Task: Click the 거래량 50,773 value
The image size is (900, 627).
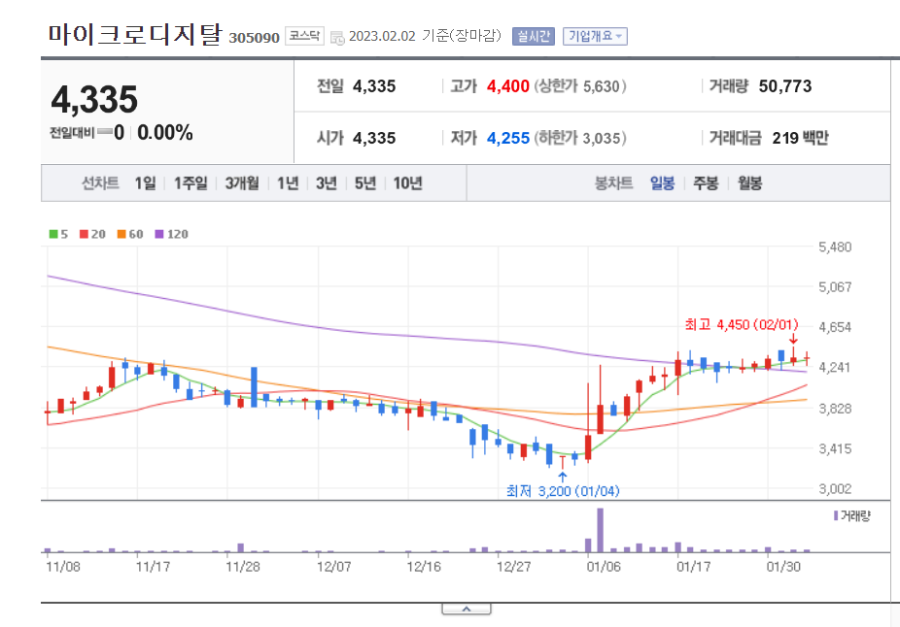Action: click(785, 86)
